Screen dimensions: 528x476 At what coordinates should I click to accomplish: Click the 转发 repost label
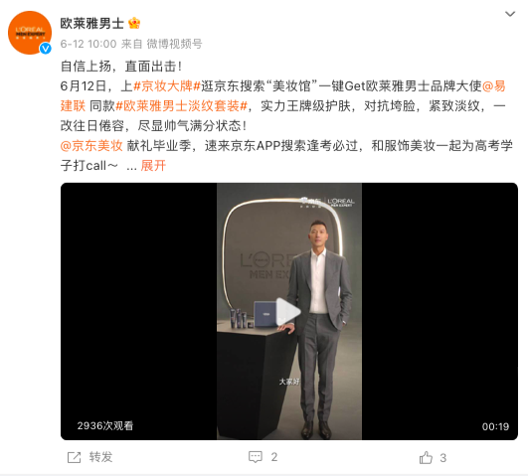[x=100, y=457]
